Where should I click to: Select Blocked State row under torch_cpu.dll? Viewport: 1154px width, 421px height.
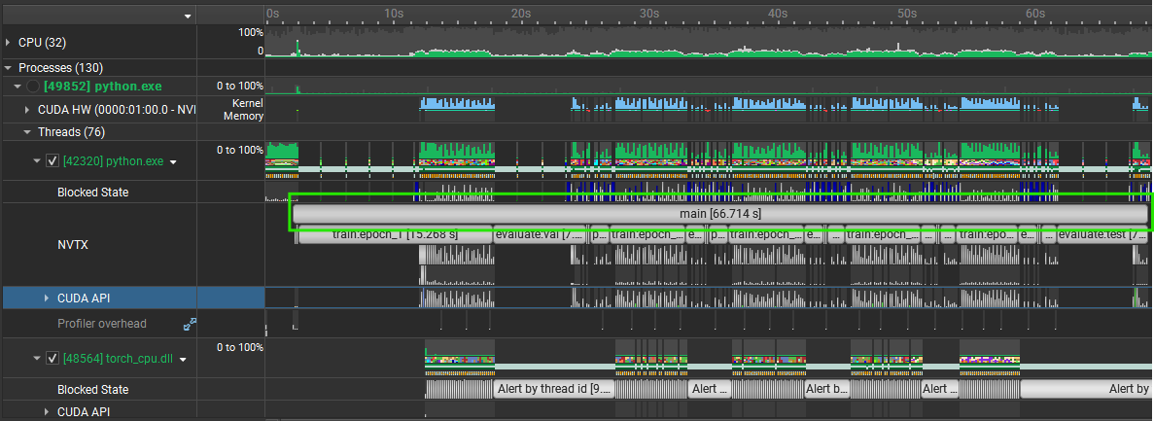point(92,389)
